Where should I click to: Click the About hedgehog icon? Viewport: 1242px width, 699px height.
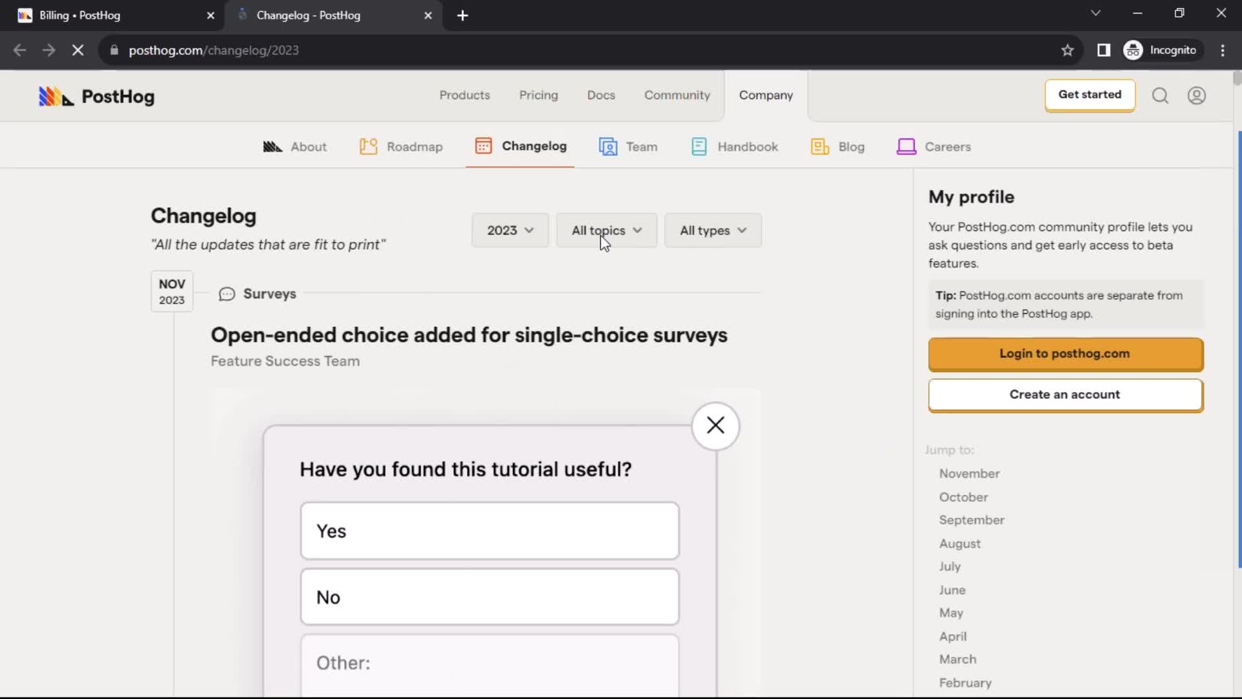[x=272, y=147]
